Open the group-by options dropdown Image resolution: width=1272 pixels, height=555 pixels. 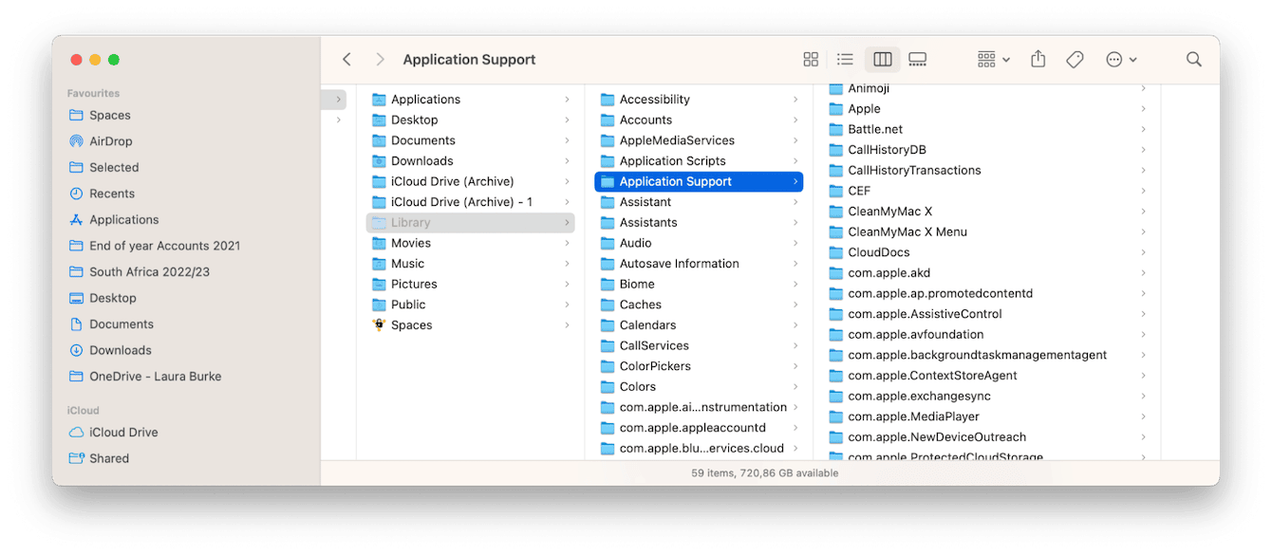[x=993, y=60]
